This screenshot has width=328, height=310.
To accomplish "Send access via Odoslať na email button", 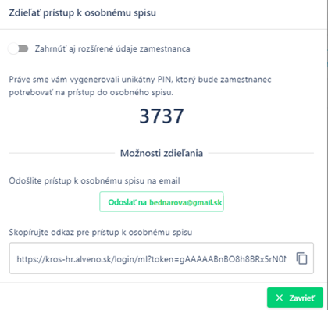I will click(x=162, y=202).
